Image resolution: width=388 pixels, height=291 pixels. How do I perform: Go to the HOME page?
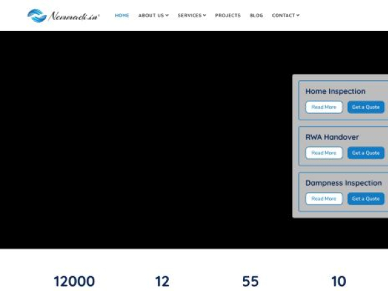[x=122, y=16]
